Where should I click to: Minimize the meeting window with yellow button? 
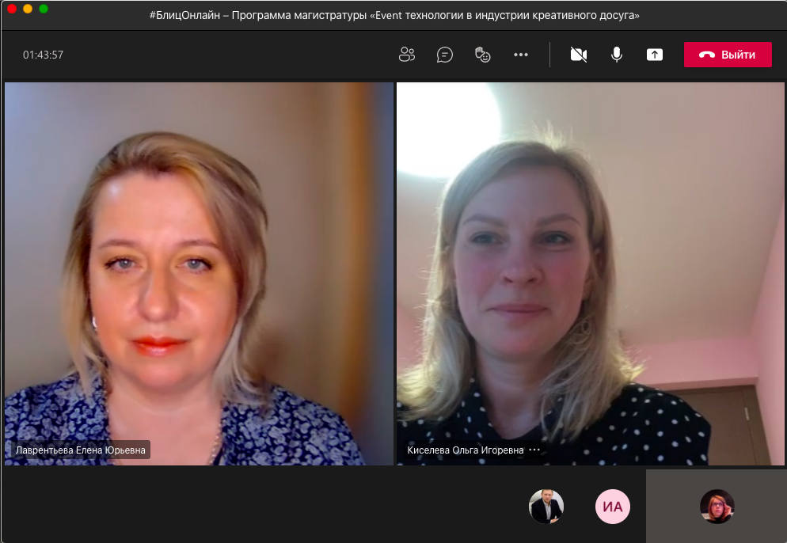28,9
